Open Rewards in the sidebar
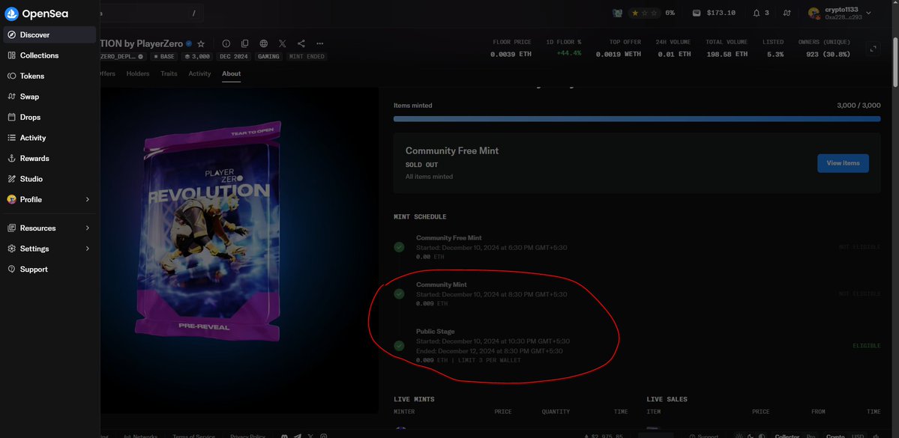The image size is (899, 438). click(49, 159)
